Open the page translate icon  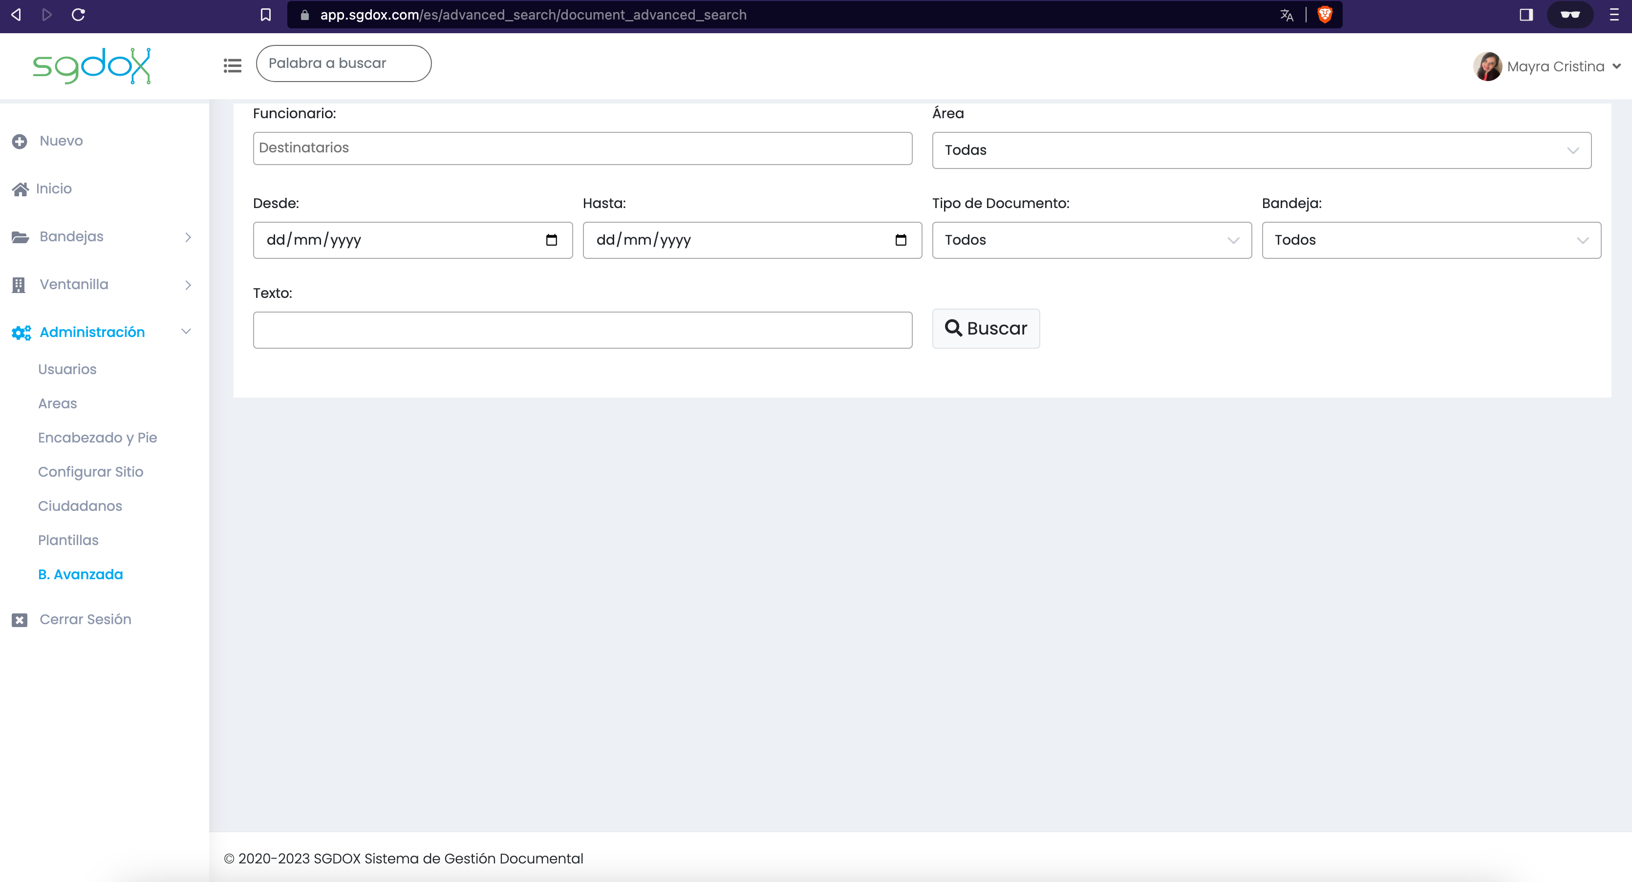click(x=1286, y=15)
